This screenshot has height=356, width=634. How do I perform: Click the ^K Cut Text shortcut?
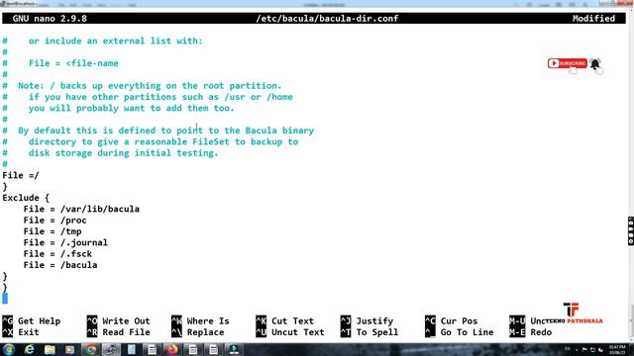(x=285, y=320)
